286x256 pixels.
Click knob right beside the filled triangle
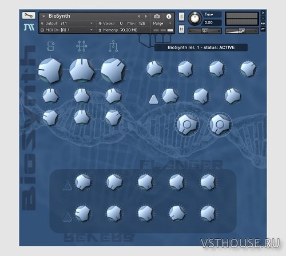pos(170,95)
